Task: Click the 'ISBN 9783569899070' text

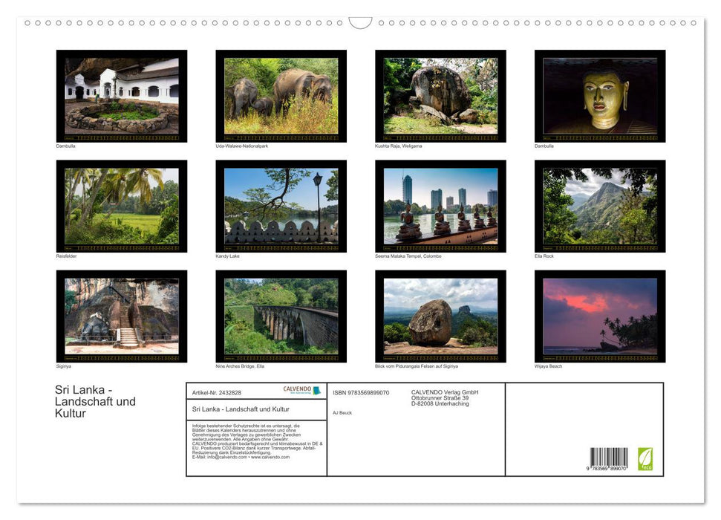Action: pos(361,392)
